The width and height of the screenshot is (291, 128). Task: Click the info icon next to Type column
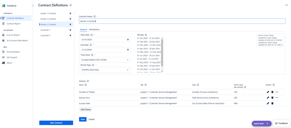pyautogui.click(x=198, y=85)
